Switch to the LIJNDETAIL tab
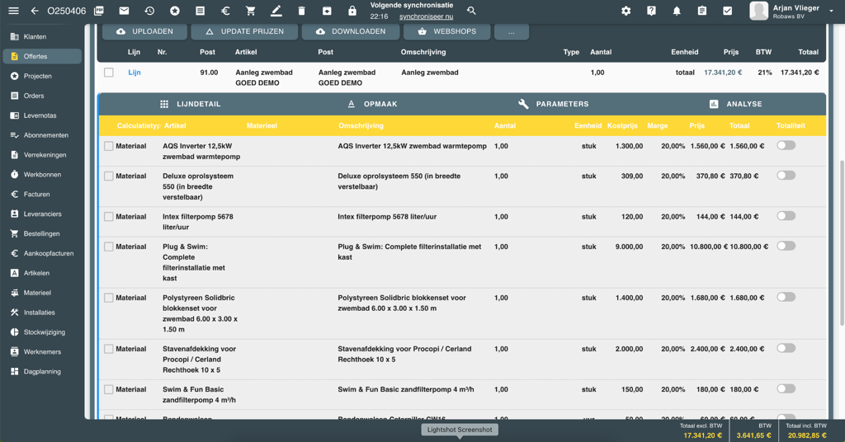 pos(191,104)
